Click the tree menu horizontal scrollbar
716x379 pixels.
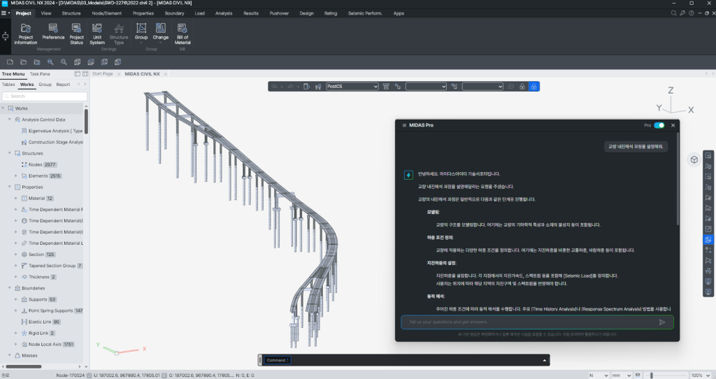(23, 366)
